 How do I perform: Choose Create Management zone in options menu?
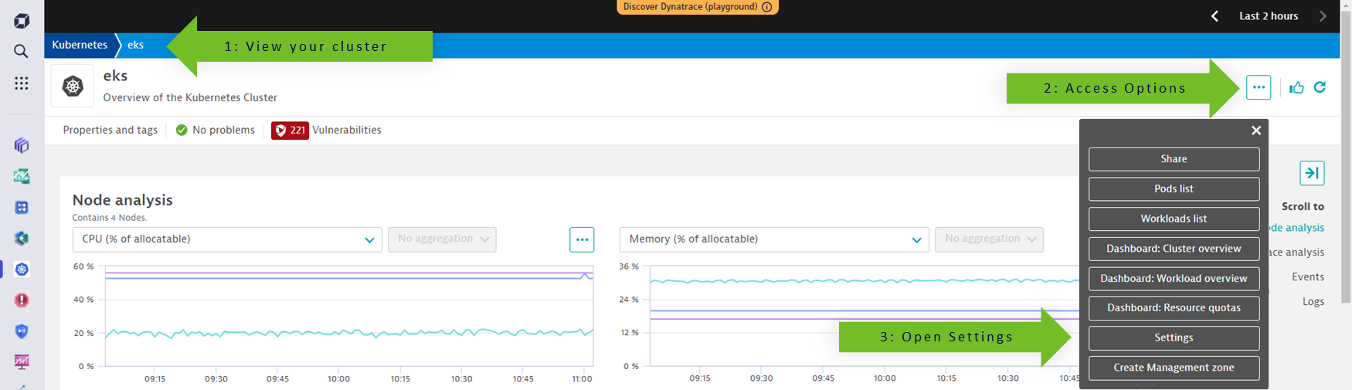1174,368
